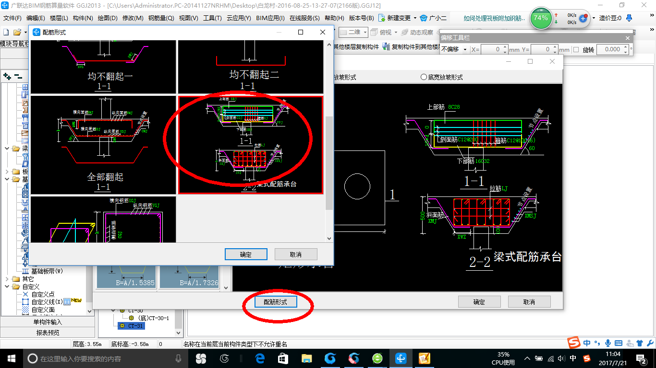Open 钢筋量(Q) menu
The image size is (656, 368).
coord(161,18)
